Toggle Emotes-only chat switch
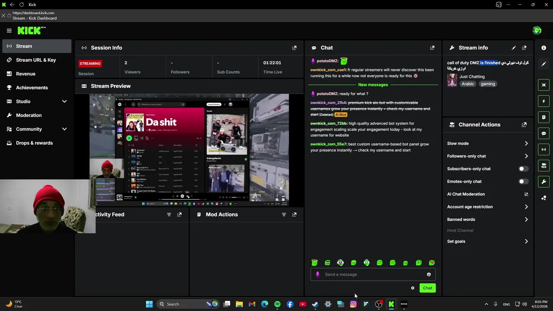This screenshot has width=553, height=311. 523,181
